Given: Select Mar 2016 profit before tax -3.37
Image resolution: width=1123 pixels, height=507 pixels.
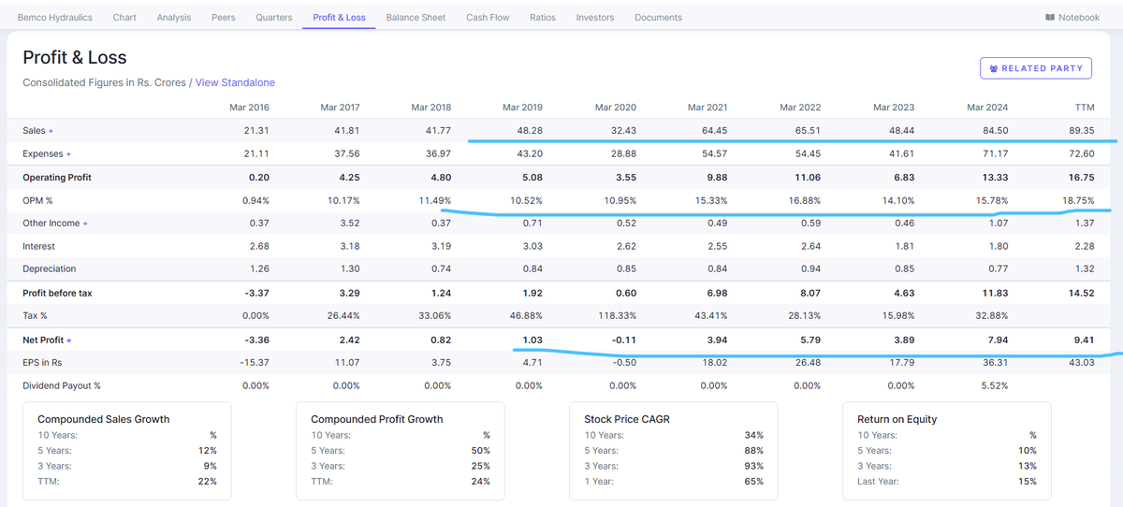Looking at the screenshot, I should (256, 294).
